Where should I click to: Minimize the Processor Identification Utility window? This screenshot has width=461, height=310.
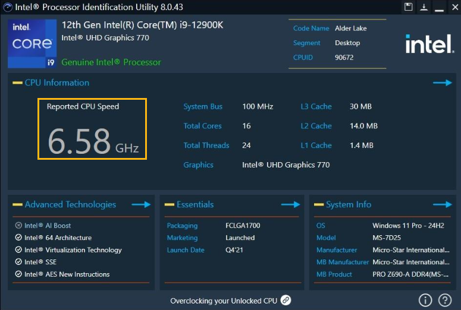tap(439, 10)
